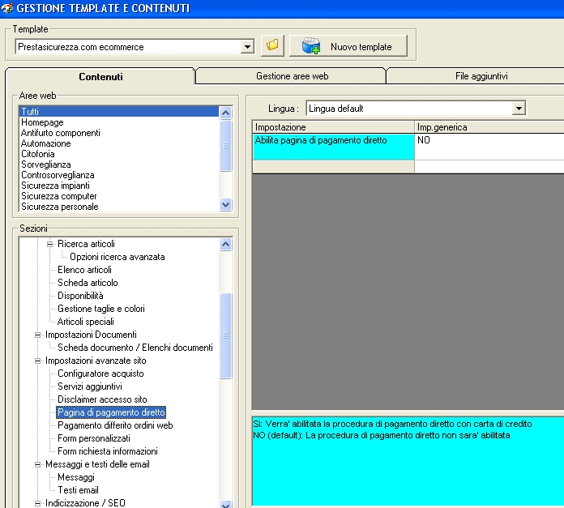Click the yellow folder icon button

pos(272,45)
